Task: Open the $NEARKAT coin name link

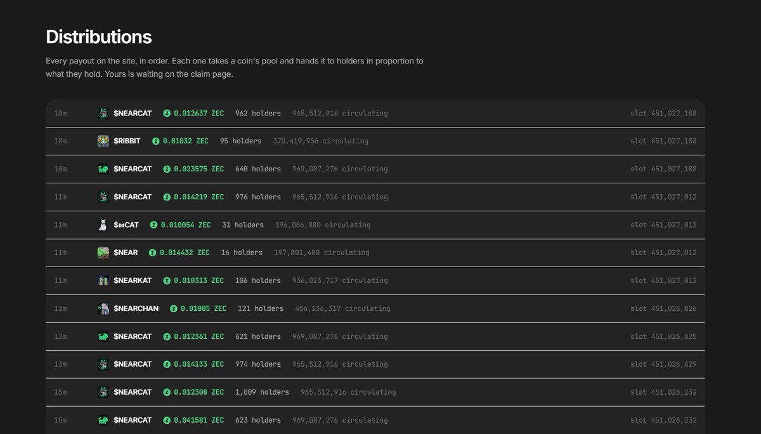Action: coord(133,280)
